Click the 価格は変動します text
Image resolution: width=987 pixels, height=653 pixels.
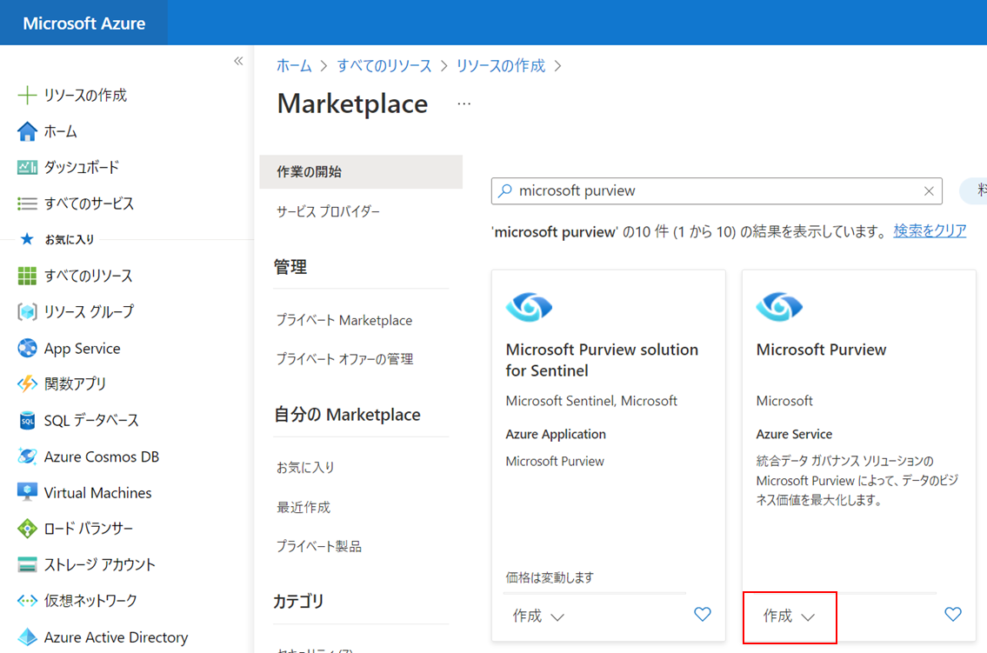550,576
